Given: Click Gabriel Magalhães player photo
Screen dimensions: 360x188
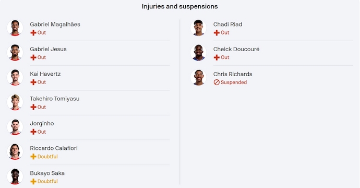Looking at the screenshot, I should (x=15, y=28).
